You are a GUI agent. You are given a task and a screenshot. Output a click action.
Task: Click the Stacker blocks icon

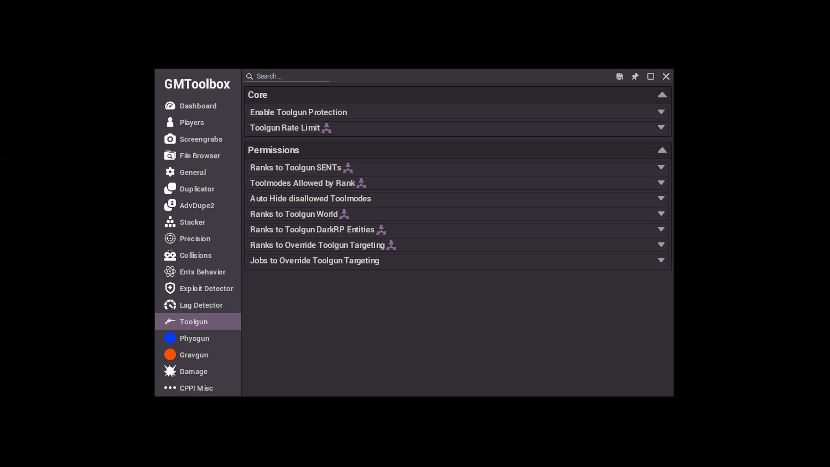coord(170,222)
